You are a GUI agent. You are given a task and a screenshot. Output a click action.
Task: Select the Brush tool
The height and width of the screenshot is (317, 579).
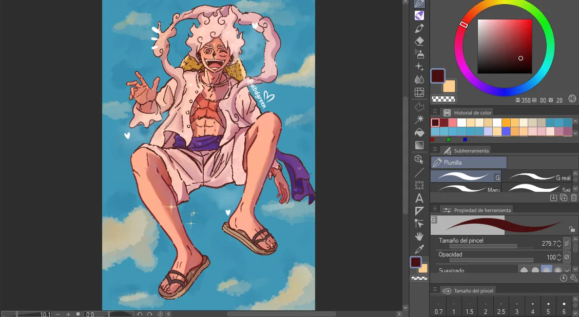coord(419,28)
